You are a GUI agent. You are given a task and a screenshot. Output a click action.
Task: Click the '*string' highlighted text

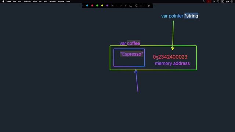click(191, 16)
